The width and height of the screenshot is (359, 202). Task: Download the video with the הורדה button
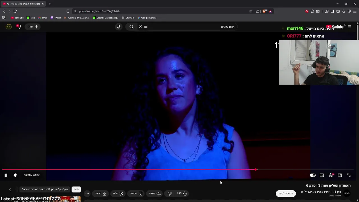(100, 193)
